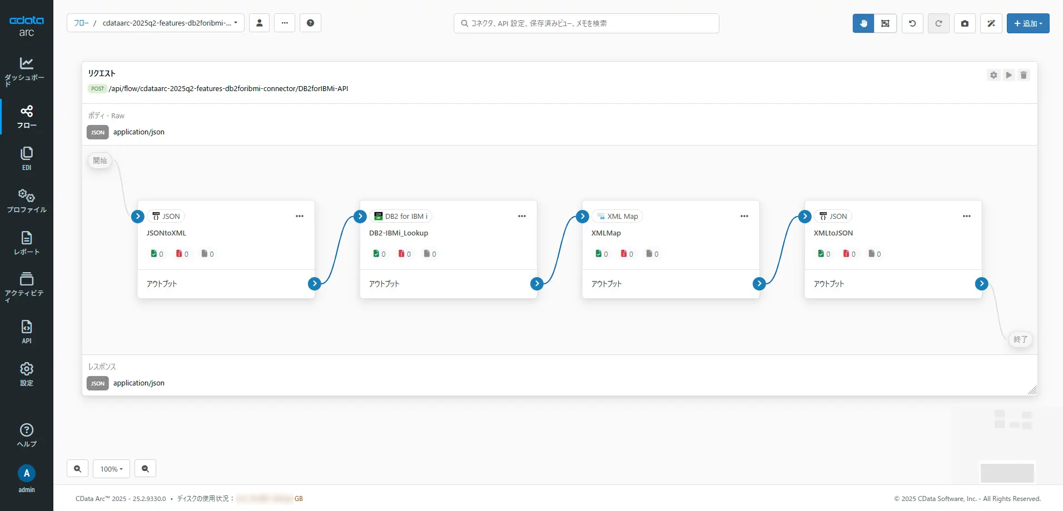Run the request using the play icon
1063x511 pixels.
[1009, 74]
